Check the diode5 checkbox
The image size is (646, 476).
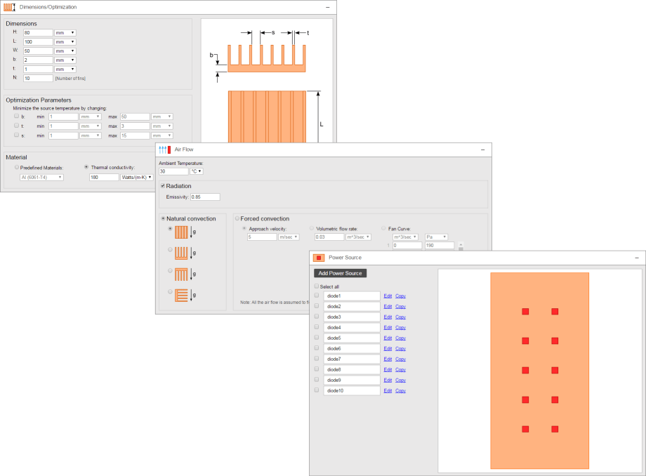tap(316, 338)
